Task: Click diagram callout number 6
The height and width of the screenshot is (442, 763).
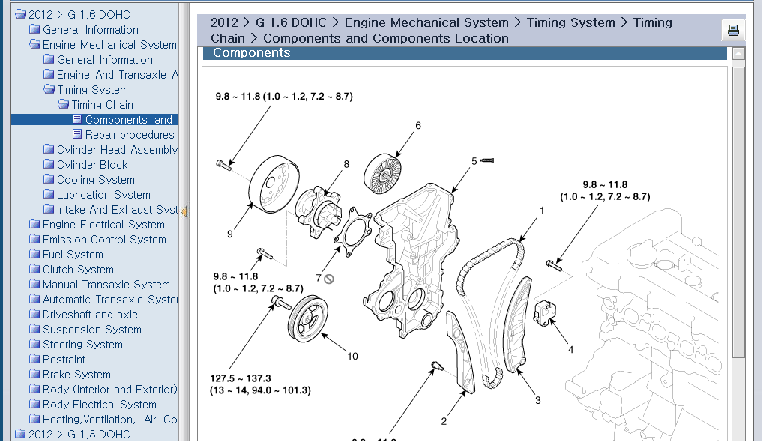Action: [418, 125]
